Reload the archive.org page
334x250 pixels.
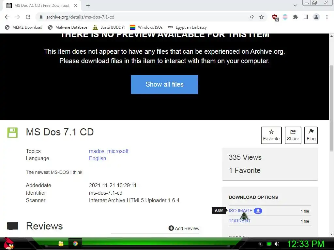28,17
